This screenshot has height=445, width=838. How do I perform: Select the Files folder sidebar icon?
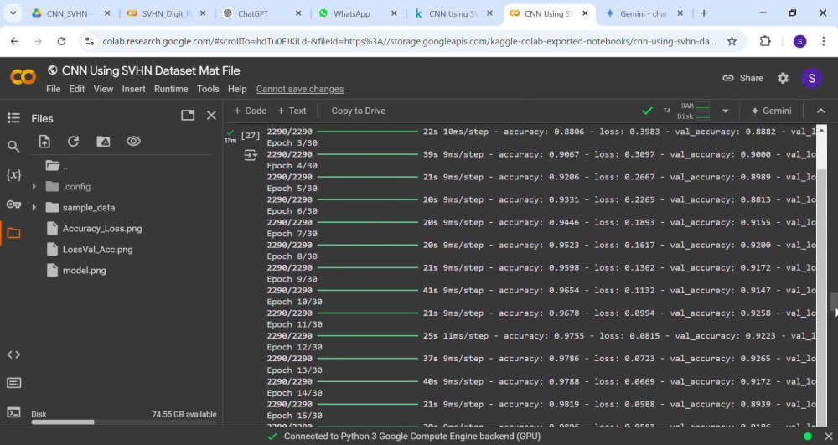(13, 233)
